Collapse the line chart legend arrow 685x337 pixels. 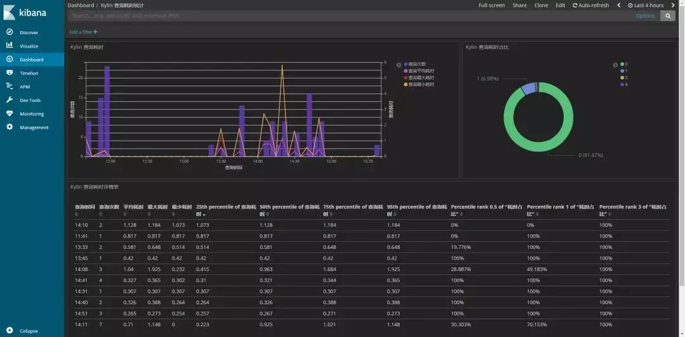click(x=399, y=65)
